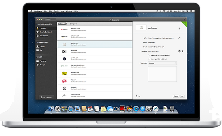Open the Security Dashboard shield icon
Image resolution: width=222 pixels, height=136 pixels.
37,32
